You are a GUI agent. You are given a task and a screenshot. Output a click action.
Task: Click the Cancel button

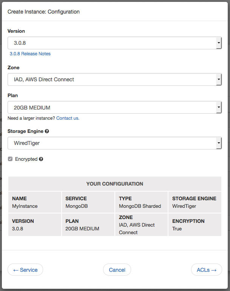coord(117,270)
